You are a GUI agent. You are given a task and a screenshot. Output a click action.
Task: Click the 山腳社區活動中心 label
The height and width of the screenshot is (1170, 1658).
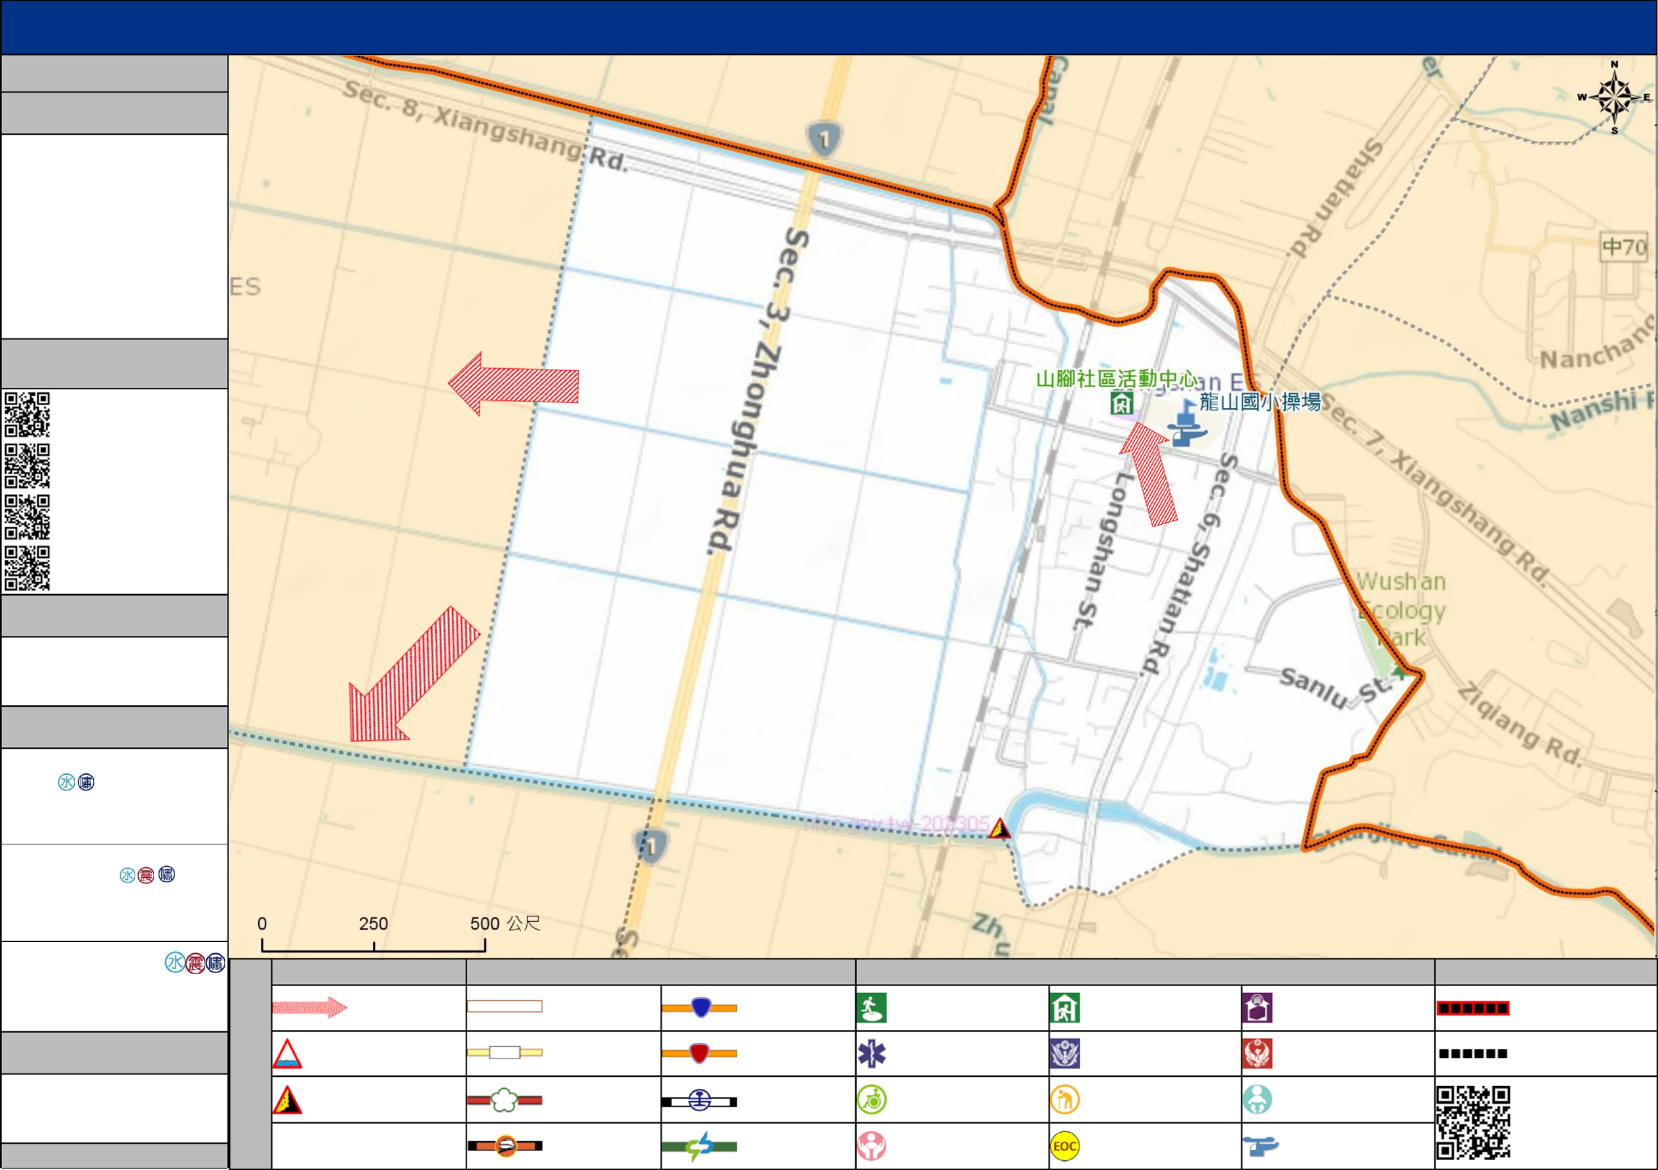(1117, 379)
